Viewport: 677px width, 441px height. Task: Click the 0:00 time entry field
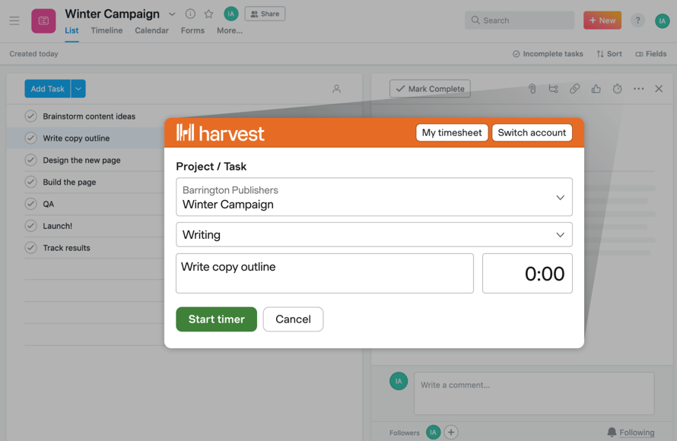click(527, 273)
